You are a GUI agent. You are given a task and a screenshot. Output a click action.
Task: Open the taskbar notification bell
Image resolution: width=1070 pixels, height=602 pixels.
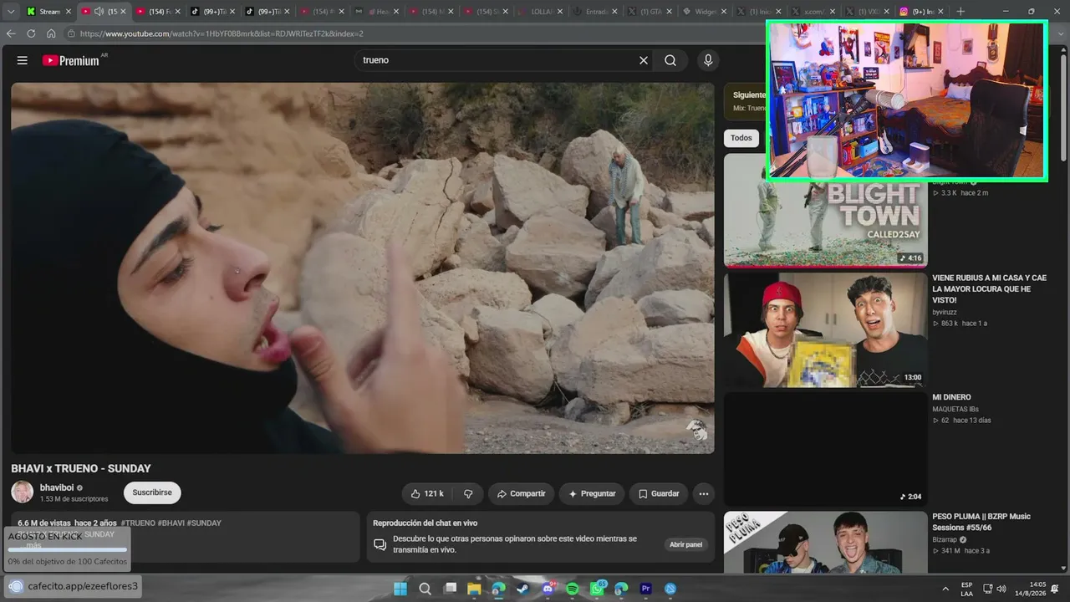coord(1055,589)
